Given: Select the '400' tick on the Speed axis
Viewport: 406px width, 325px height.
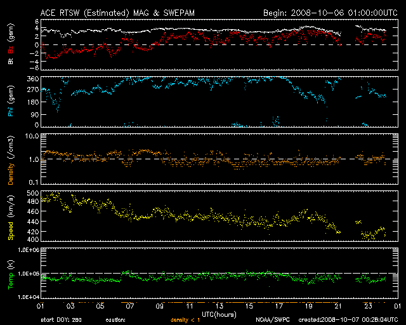Looking at the screenshot, I should tap(33, 239).
